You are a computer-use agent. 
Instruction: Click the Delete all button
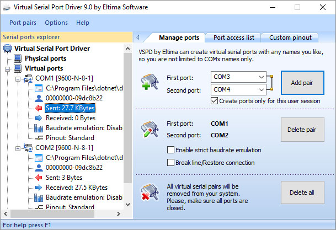tap(302, 192)
